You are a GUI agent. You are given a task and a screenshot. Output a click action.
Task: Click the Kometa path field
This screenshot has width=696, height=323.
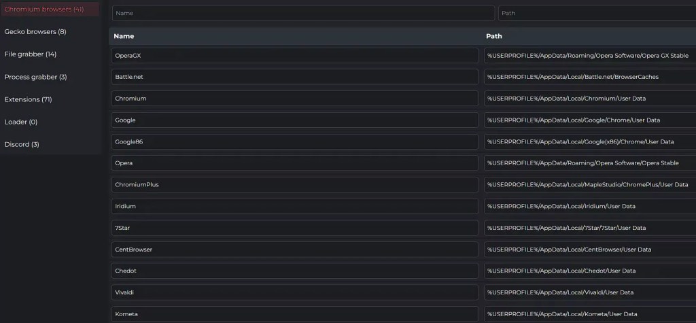click(x=590, y=314)
